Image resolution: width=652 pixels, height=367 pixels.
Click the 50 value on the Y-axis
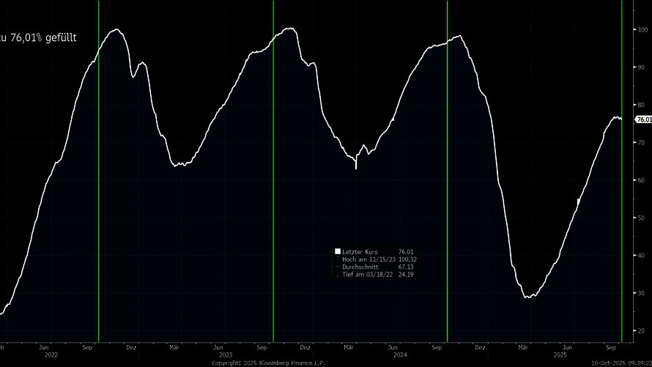point(642,218)
